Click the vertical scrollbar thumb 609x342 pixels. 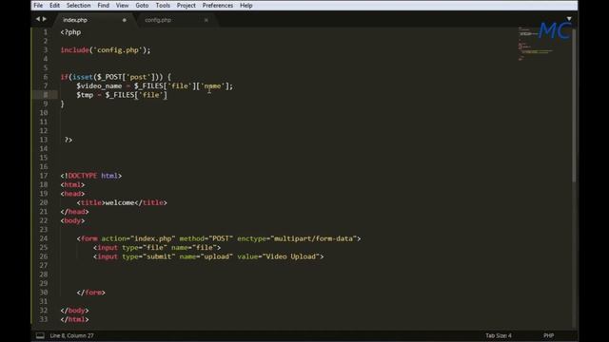coord(574,104)
